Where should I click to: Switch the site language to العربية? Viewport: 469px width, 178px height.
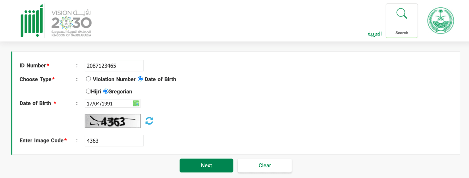374,34
